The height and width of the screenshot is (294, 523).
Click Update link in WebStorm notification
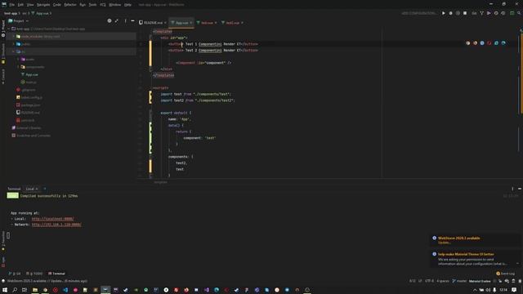pos(444,243)
